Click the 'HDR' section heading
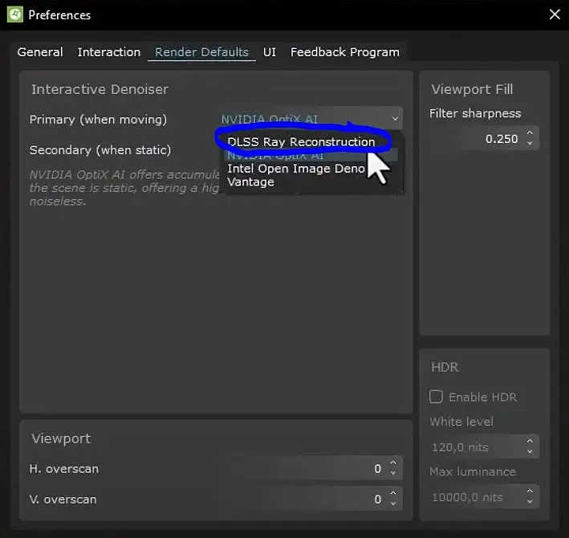The width and height of the screenshot is (569, 538). [x=445, y=367]
